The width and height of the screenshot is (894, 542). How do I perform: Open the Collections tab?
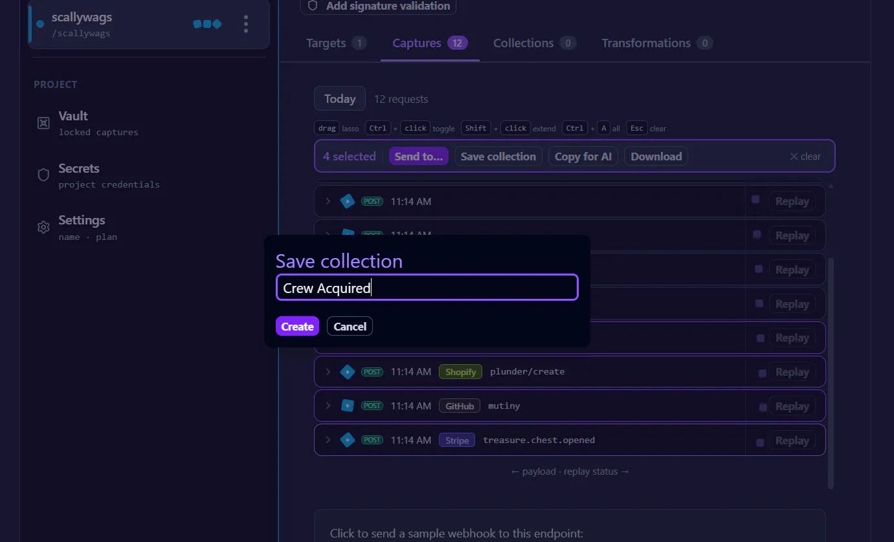tap(535, 43)
